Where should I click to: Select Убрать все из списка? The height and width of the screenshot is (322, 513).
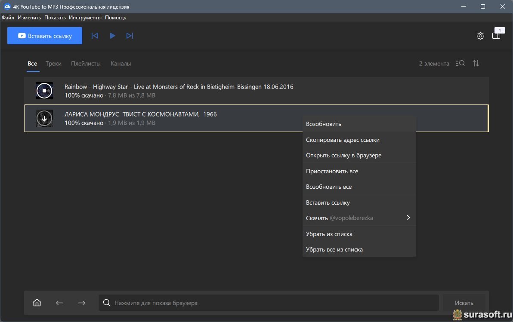tap(359, 249)
